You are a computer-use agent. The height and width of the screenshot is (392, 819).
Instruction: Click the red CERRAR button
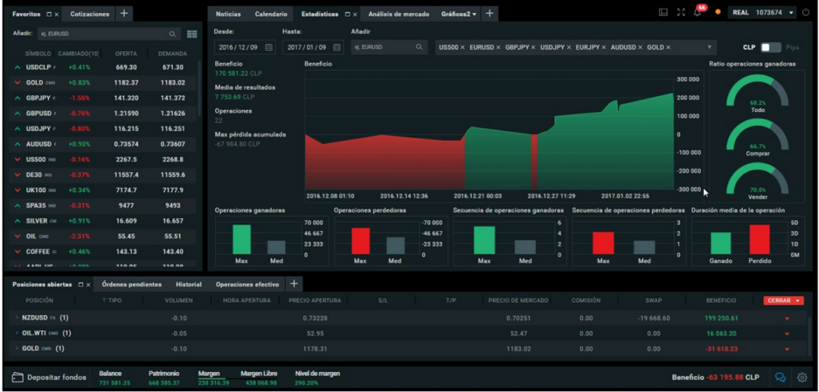click(x=783, y=301)
